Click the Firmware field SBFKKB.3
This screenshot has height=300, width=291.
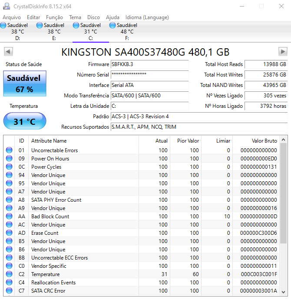click(x=149, y=64)
